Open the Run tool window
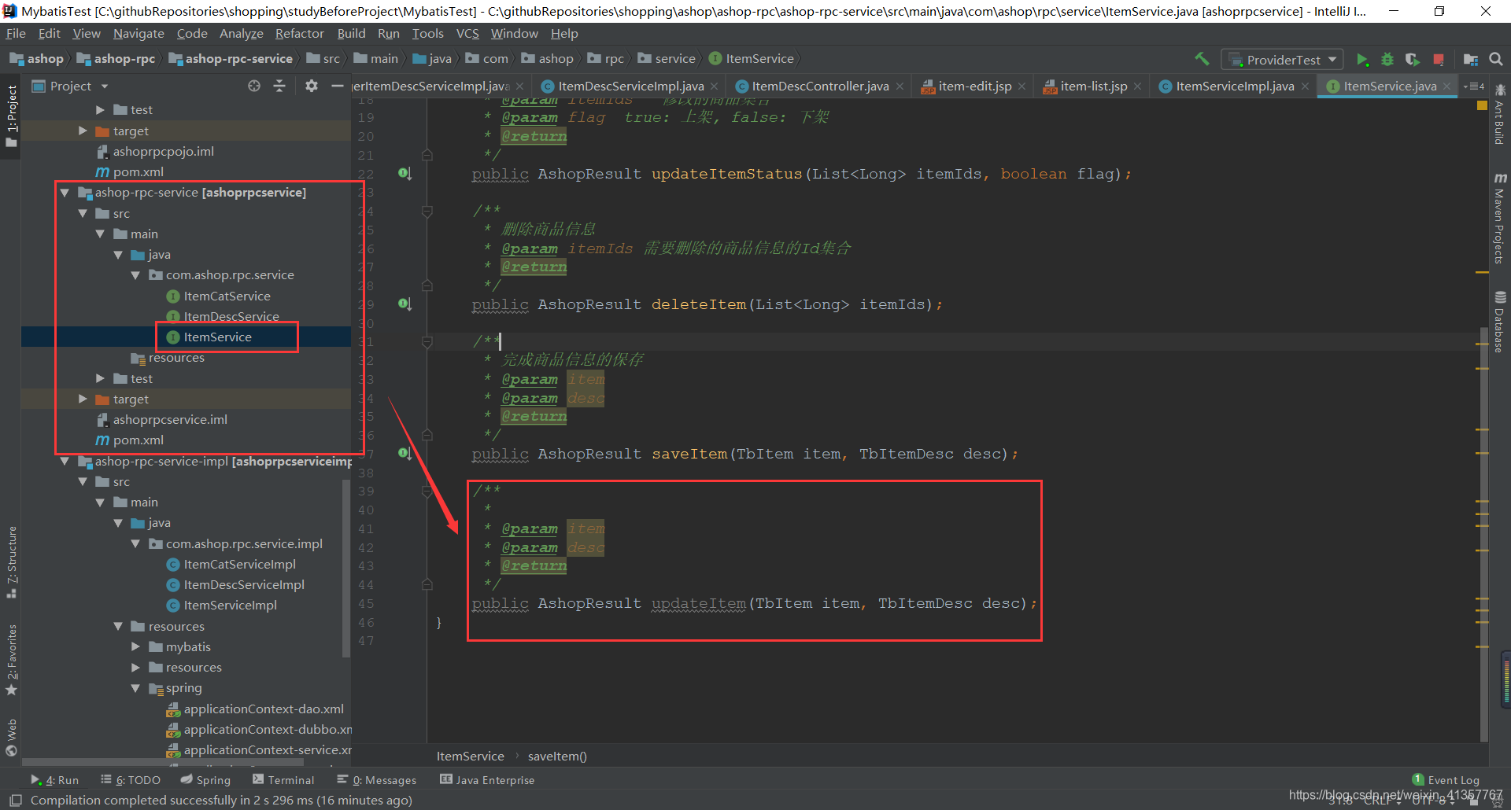 click(55, 780)
